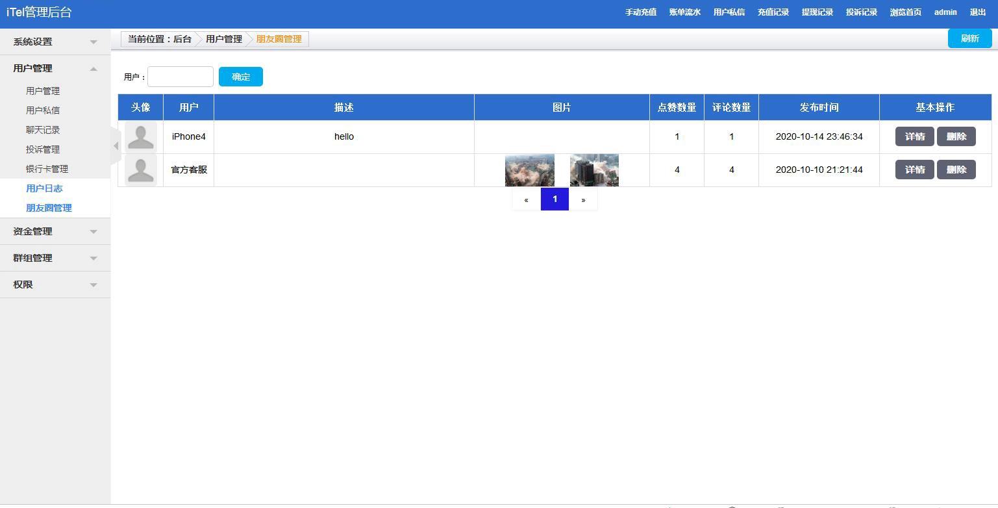Screen dimensions: 998x508
Task: Open 用户私信 in the sidebar
Action: tap(43, 110)
